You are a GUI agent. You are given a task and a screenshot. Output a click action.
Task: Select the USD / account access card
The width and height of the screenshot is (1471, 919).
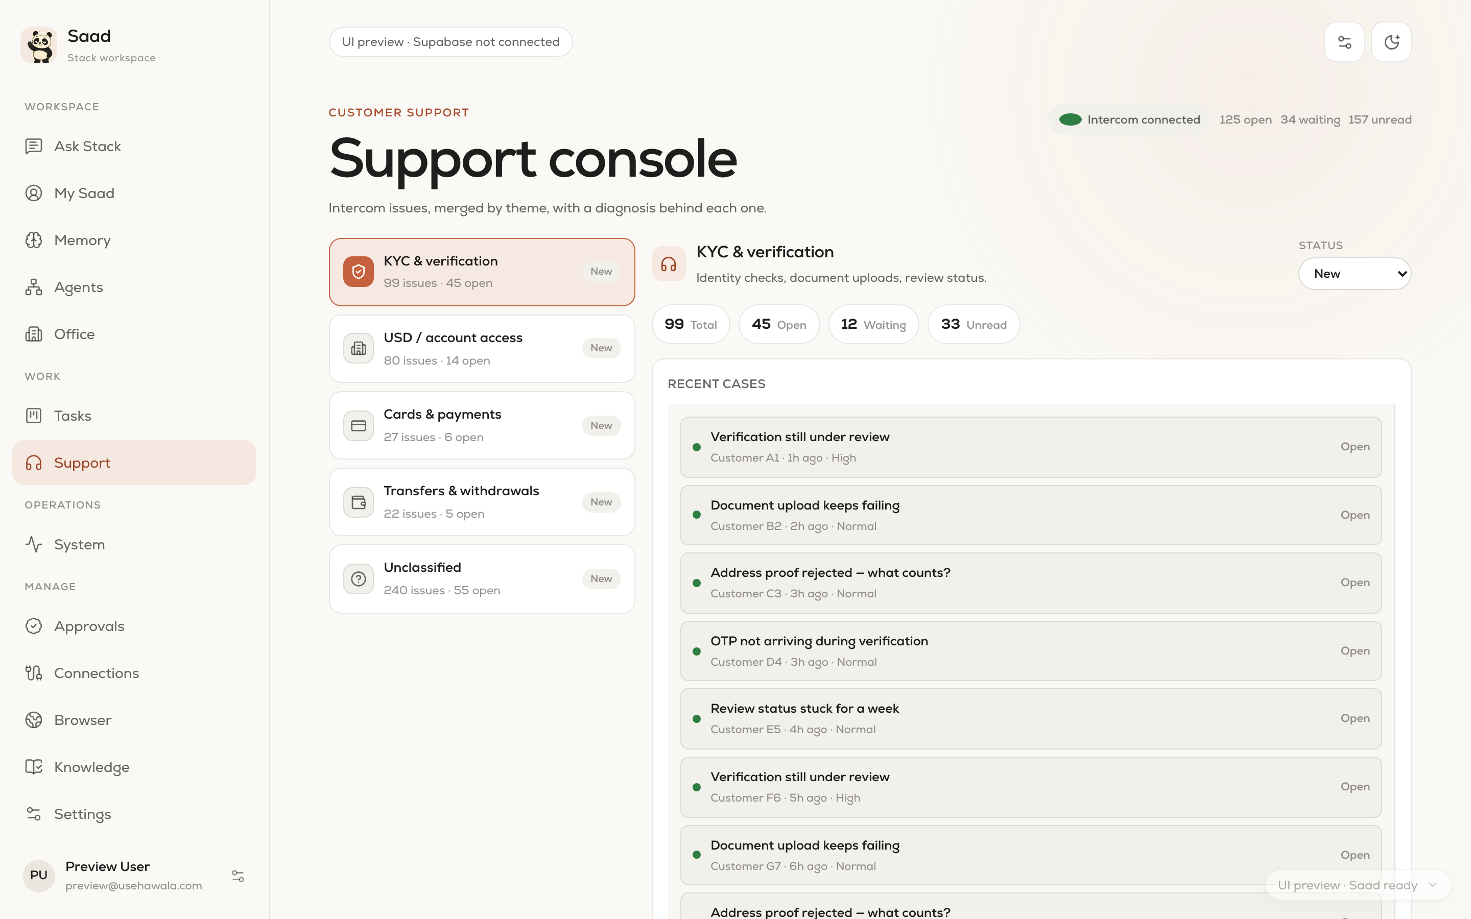482,348
